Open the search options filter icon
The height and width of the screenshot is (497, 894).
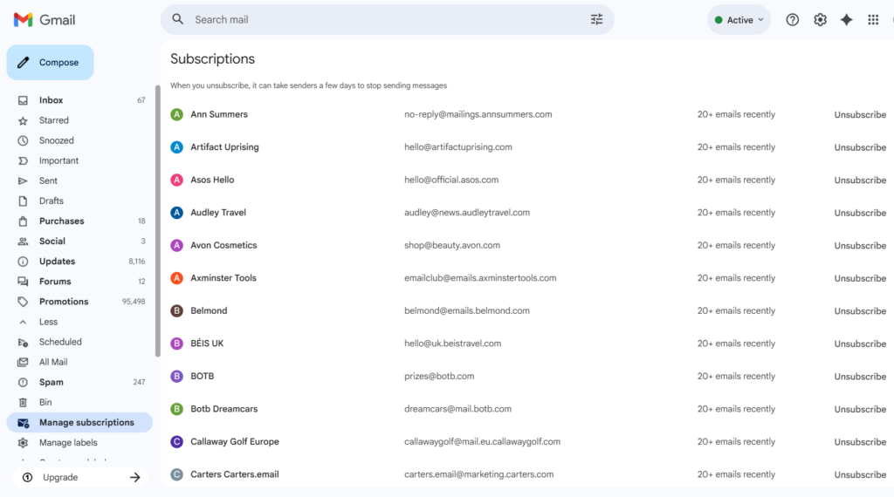tap(596, 19)
